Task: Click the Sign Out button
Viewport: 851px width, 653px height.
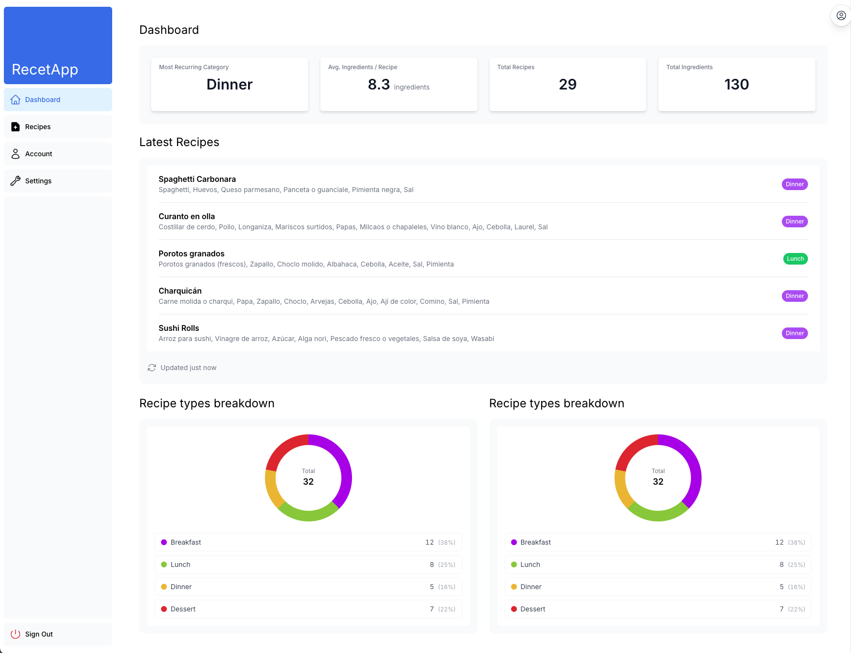Action: coord(58,634)
